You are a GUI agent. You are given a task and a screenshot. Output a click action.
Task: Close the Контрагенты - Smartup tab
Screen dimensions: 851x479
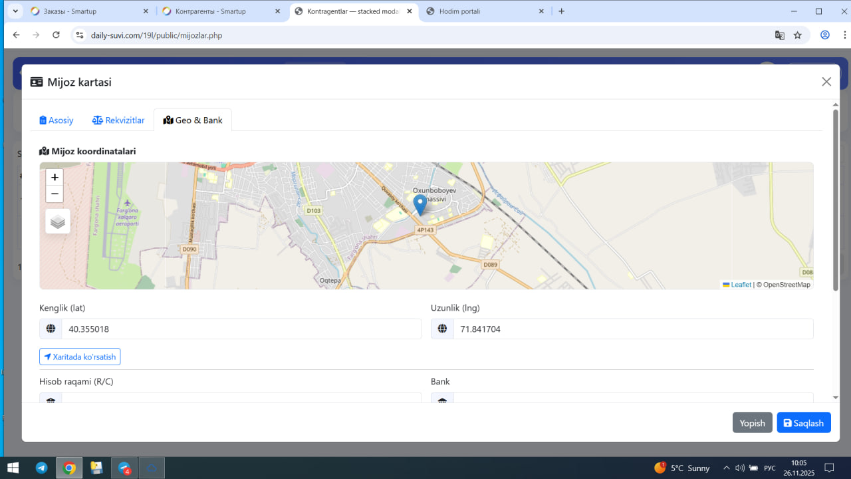(277, 11)
